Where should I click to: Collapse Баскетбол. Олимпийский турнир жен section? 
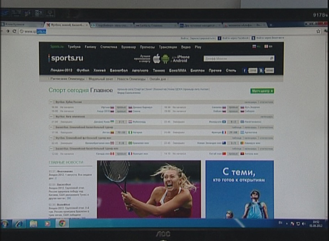point(51,149)
